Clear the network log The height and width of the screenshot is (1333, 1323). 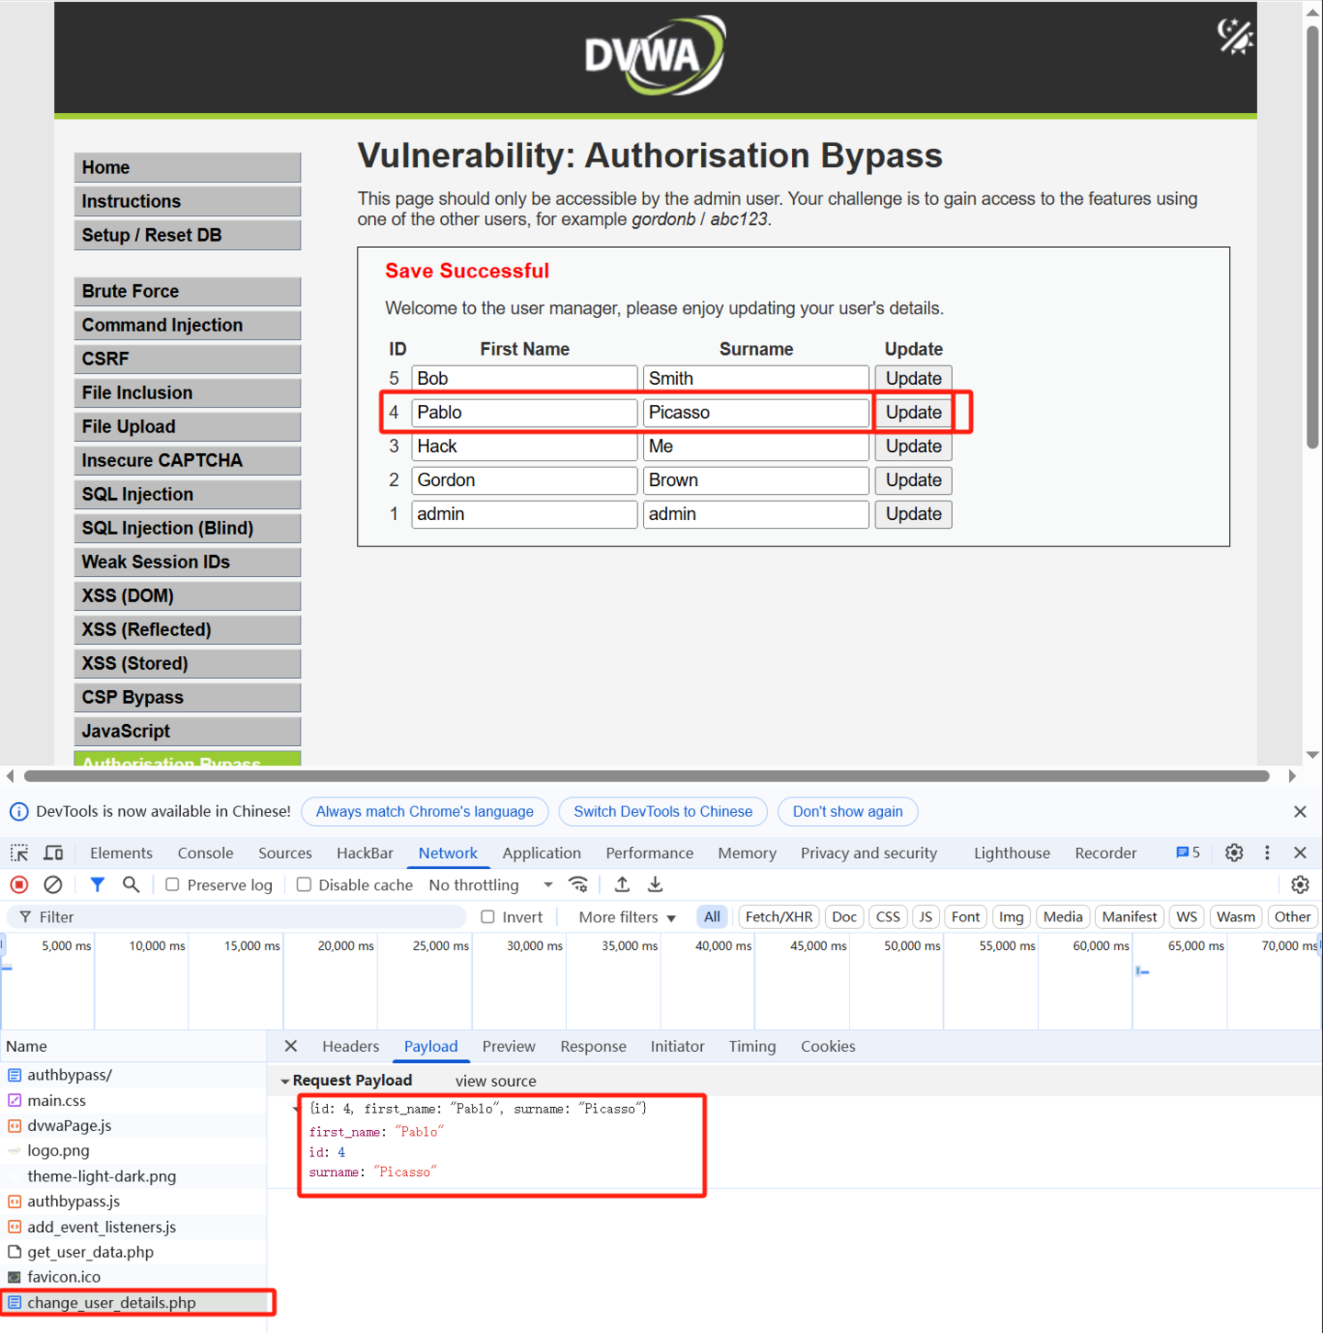coord(53,885)
